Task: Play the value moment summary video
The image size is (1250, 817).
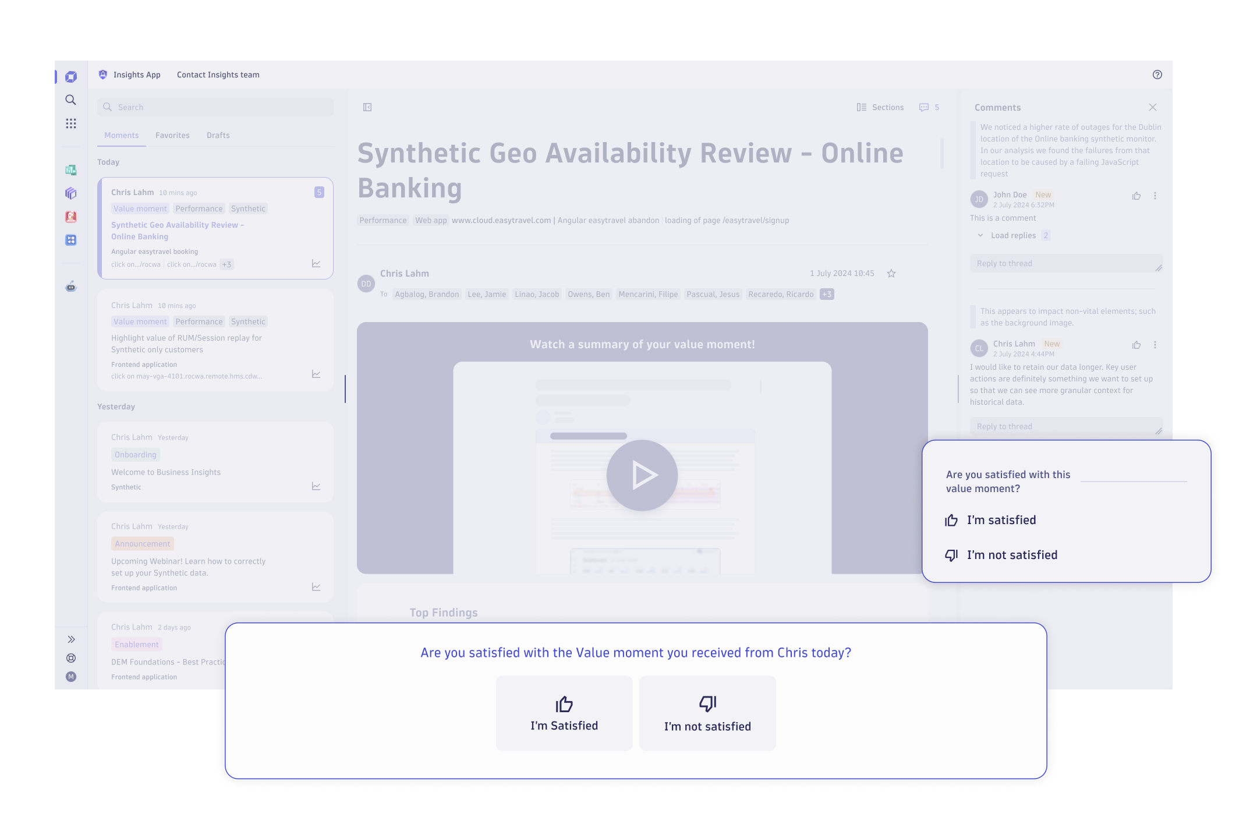Action: click(x=642, y=475)
